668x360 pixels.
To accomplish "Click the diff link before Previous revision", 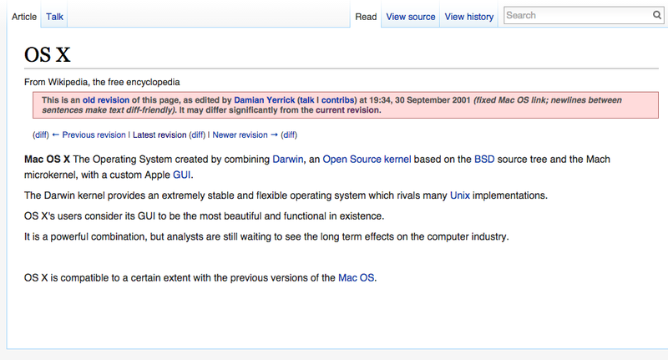I will [x=41, y=135].
